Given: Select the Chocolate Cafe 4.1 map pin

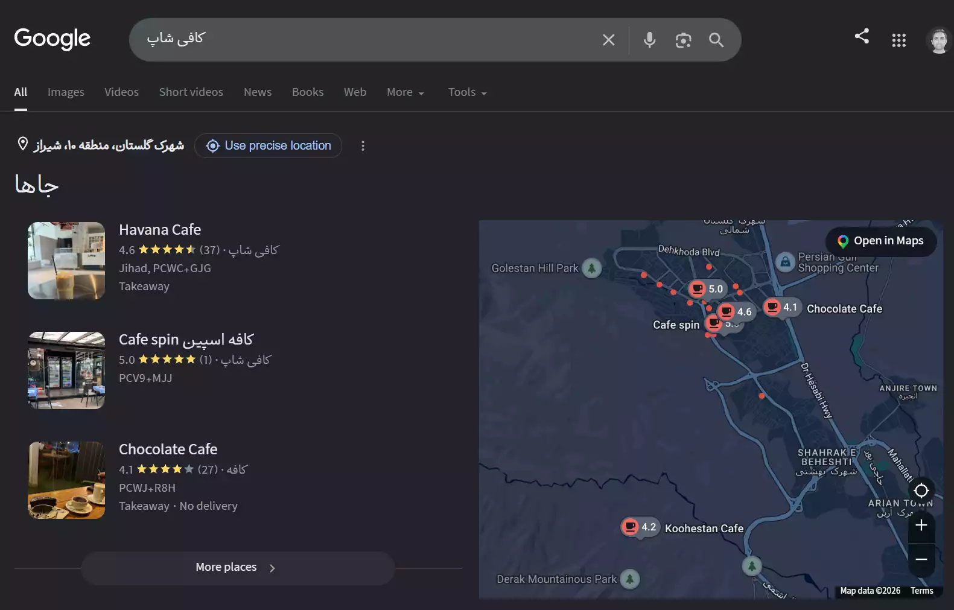Looking at the screenshot, I should 783,308.
